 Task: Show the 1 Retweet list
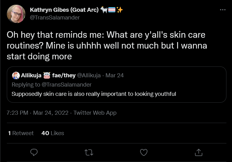(21, 133)
